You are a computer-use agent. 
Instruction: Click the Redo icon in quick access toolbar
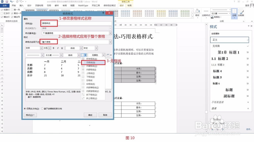pos(17,2)
